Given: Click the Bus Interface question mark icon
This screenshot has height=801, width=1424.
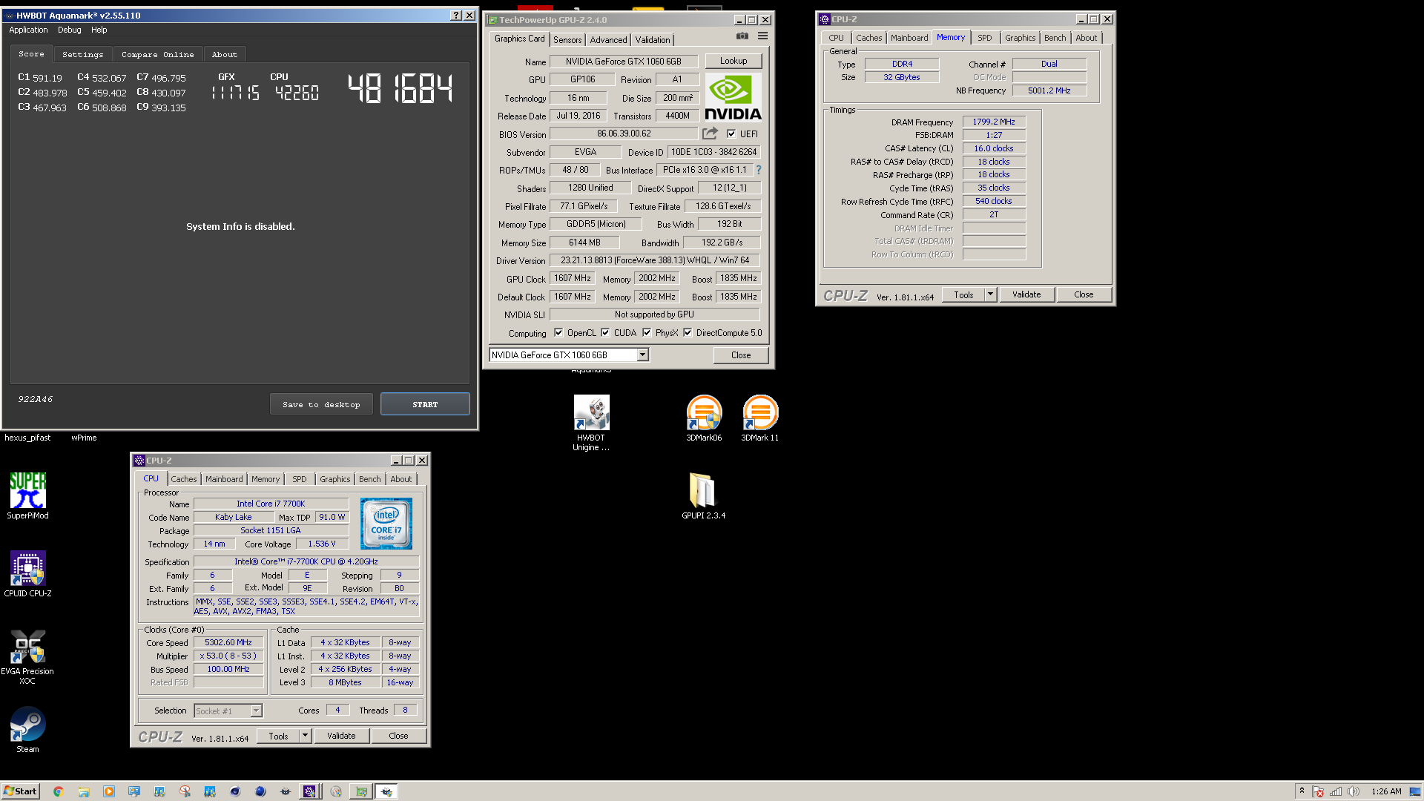Looking at the screenshot, I should click(758, 170).
